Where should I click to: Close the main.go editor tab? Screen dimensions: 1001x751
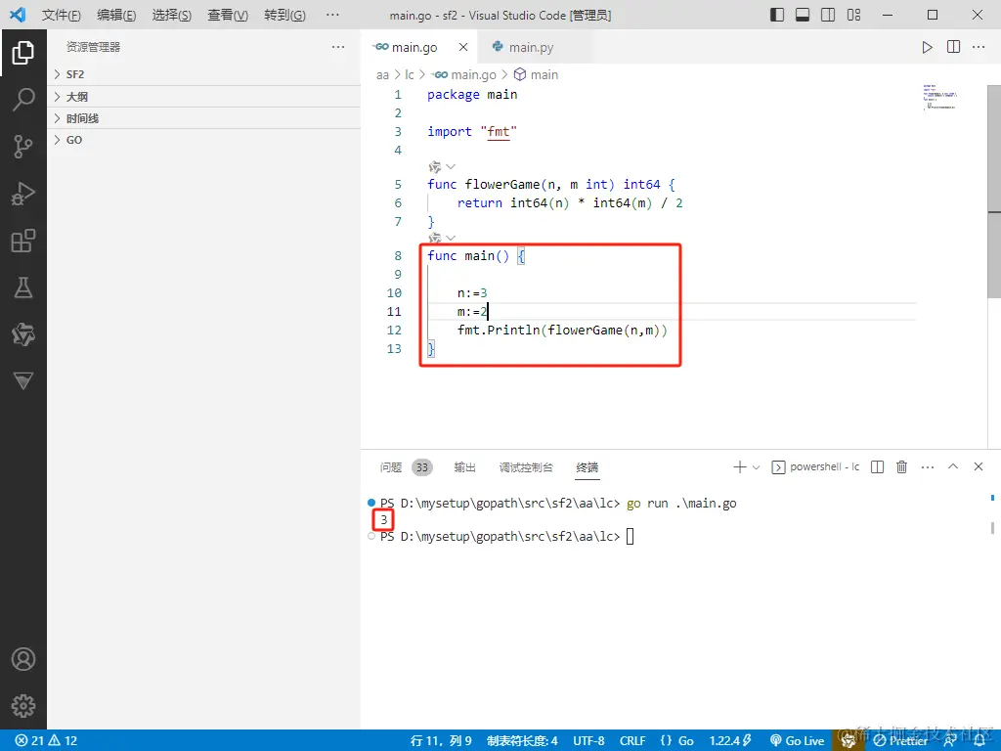(x=463, y=47)
